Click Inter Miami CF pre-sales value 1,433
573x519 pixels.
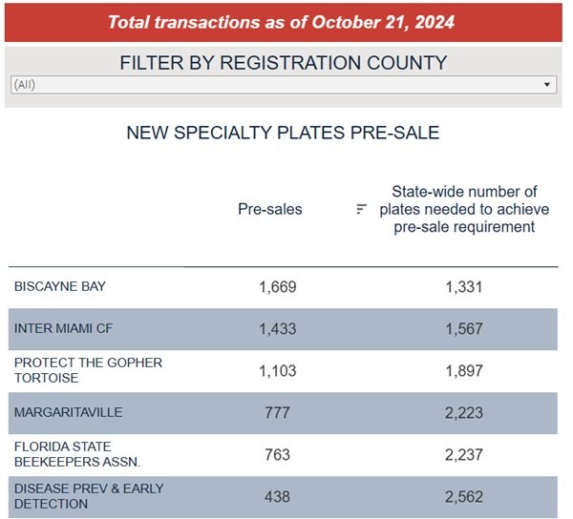coord(277,328)
